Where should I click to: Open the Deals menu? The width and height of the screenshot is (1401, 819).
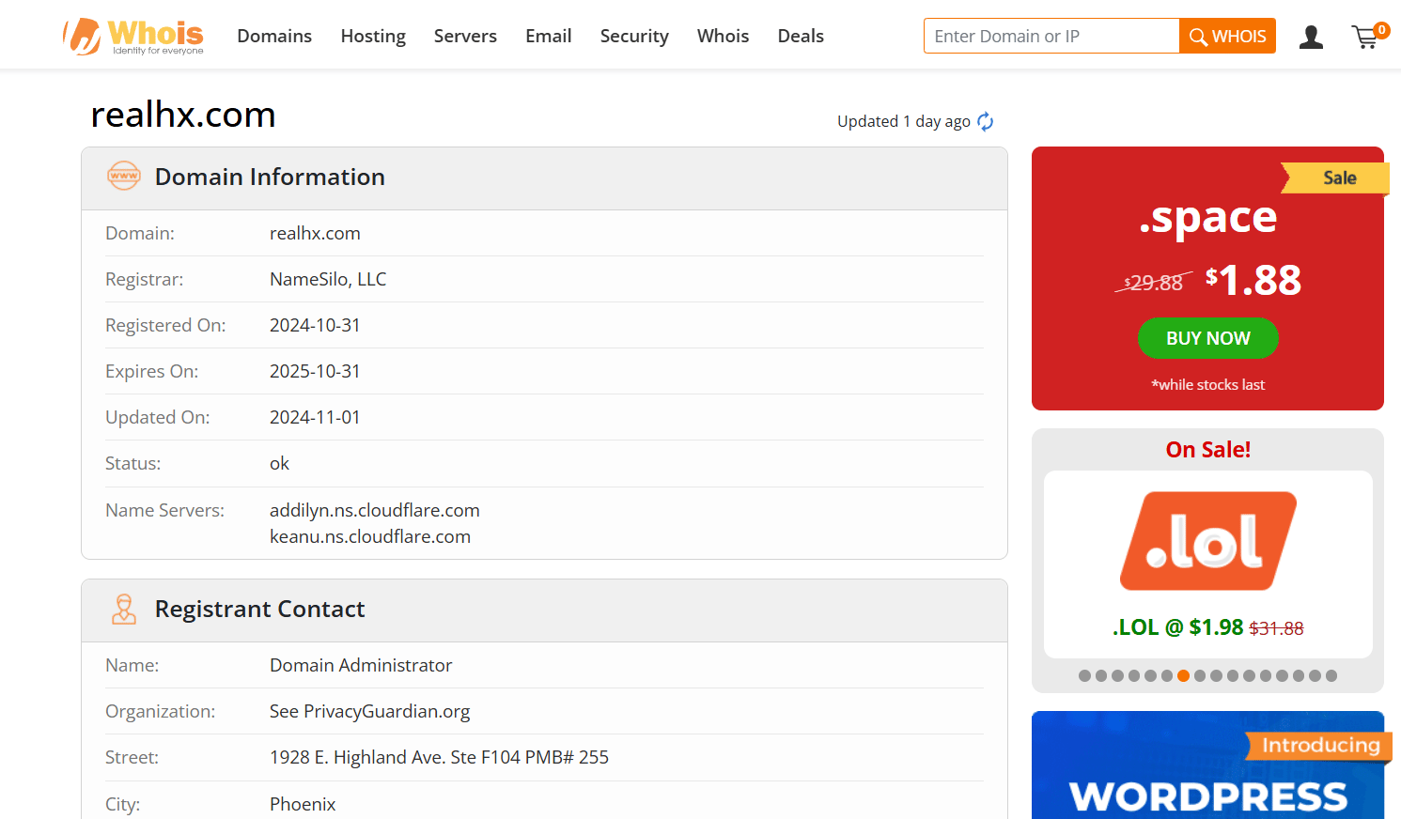pos(801,36)
